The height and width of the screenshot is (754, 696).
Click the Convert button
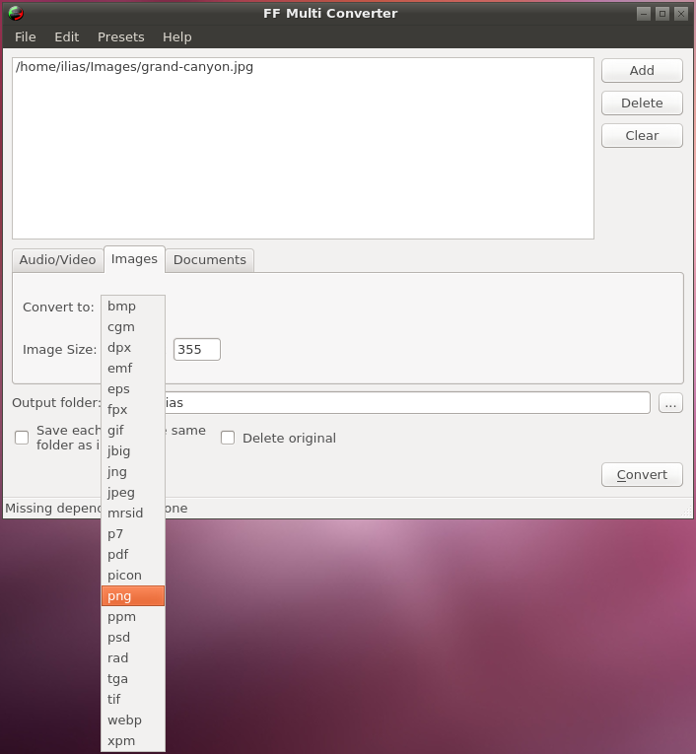(x=642, y=475)
